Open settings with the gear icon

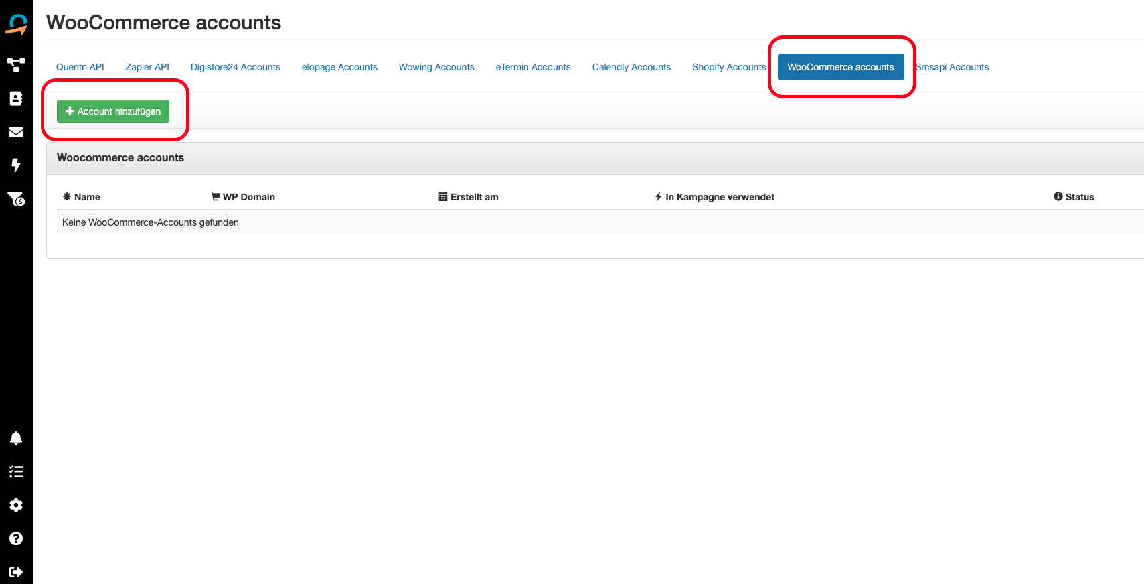point(16,505)
